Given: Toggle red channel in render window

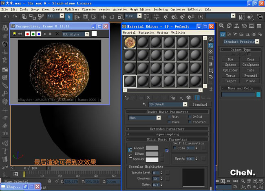Looking at the screenshot, I should (27, 34).
